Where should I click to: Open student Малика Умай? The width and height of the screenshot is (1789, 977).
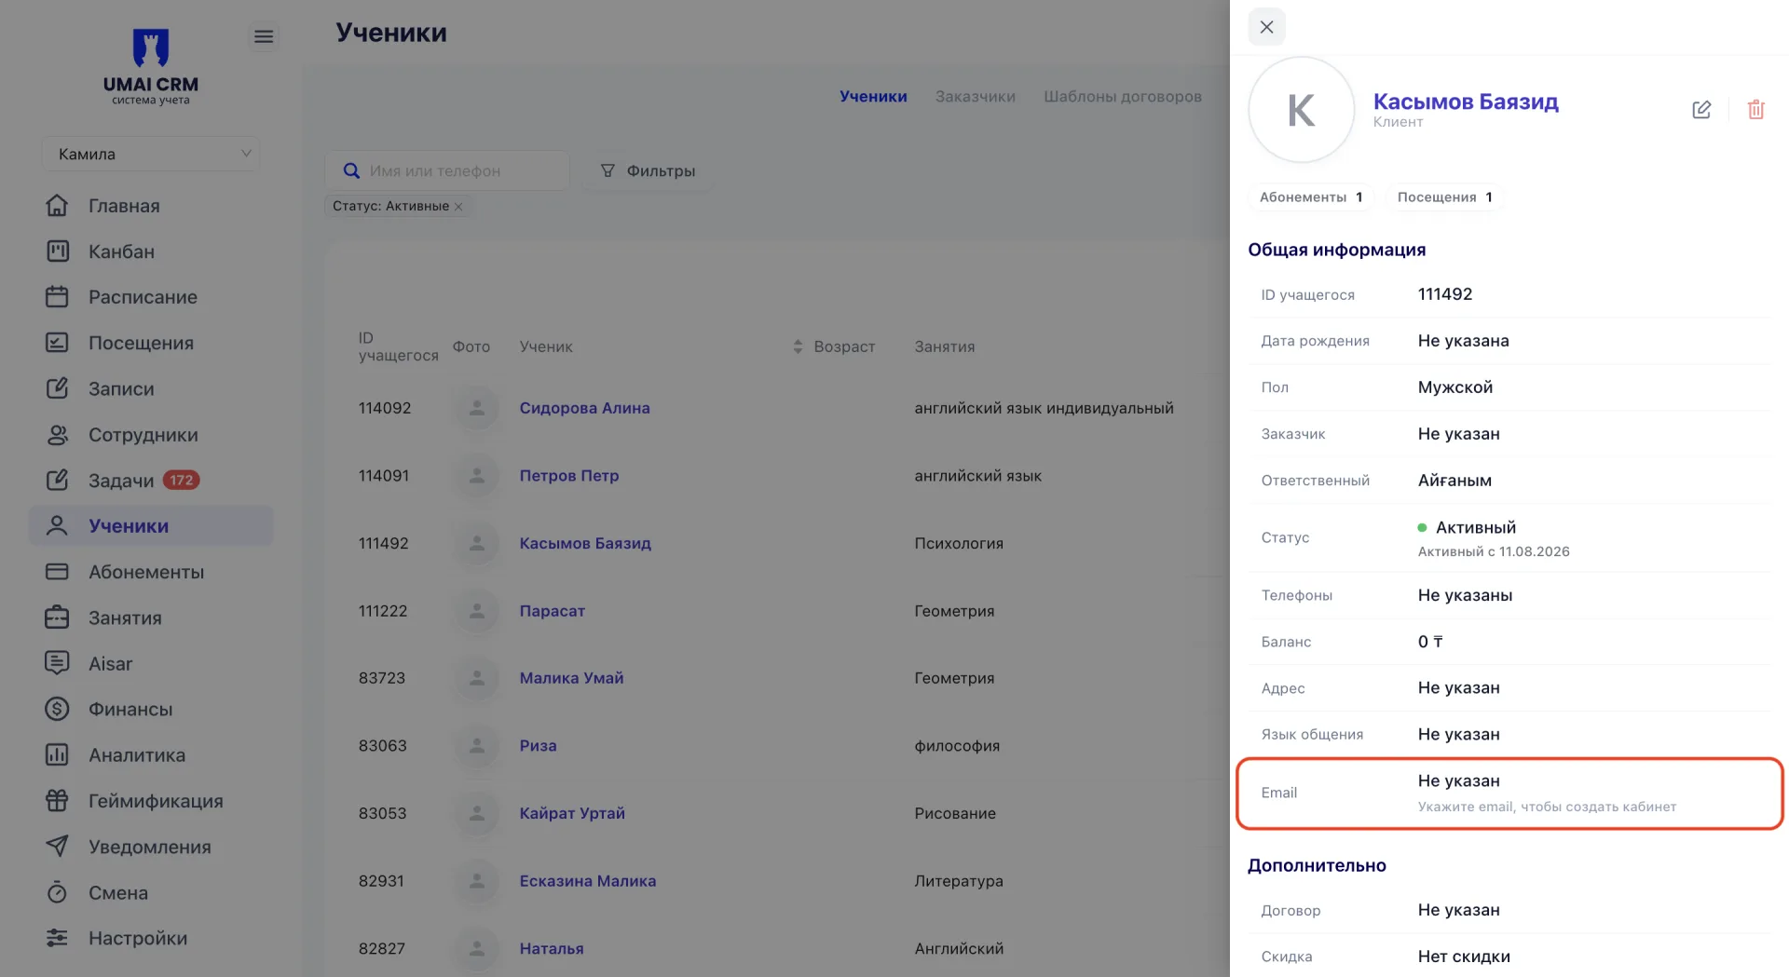click(571, 678)
